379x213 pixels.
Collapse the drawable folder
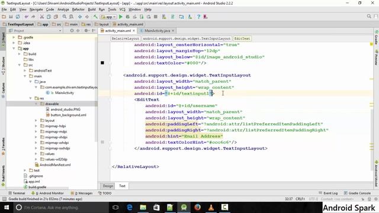point(36,104)
